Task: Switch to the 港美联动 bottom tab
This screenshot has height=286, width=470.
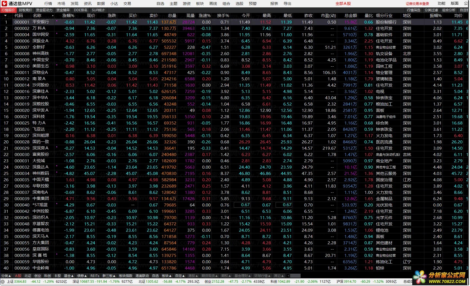Action: (142, 276)
